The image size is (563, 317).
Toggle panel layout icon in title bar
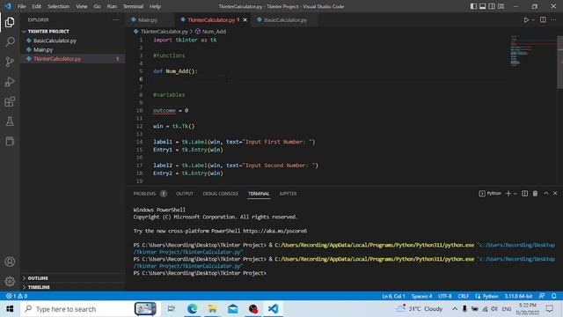(x=483, y=6)
